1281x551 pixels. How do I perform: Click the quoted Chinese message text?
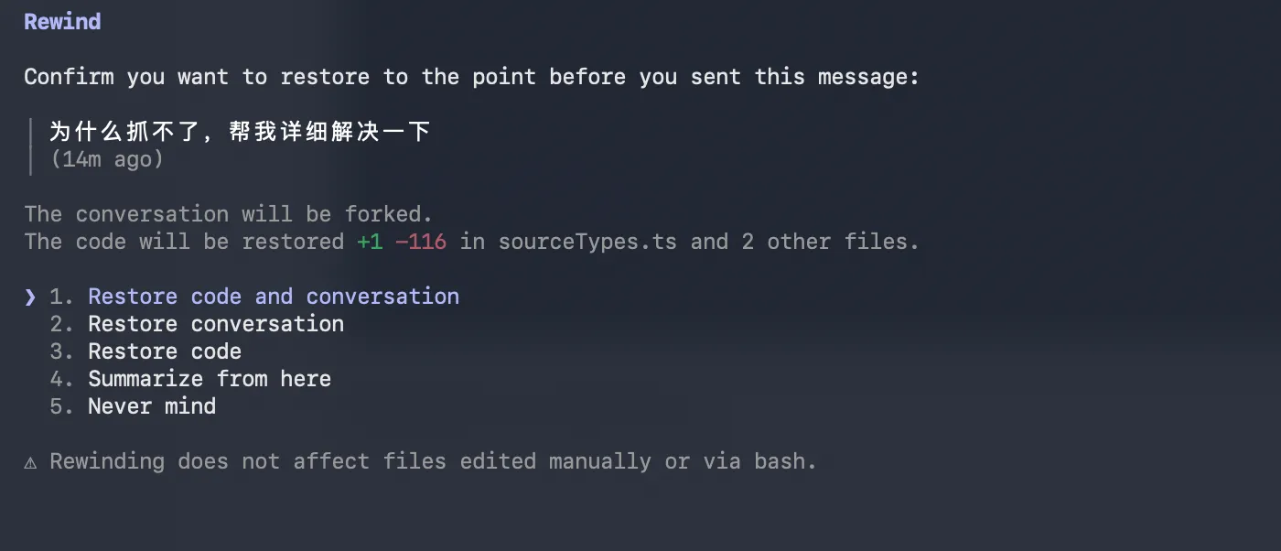[x=240, y=132]
